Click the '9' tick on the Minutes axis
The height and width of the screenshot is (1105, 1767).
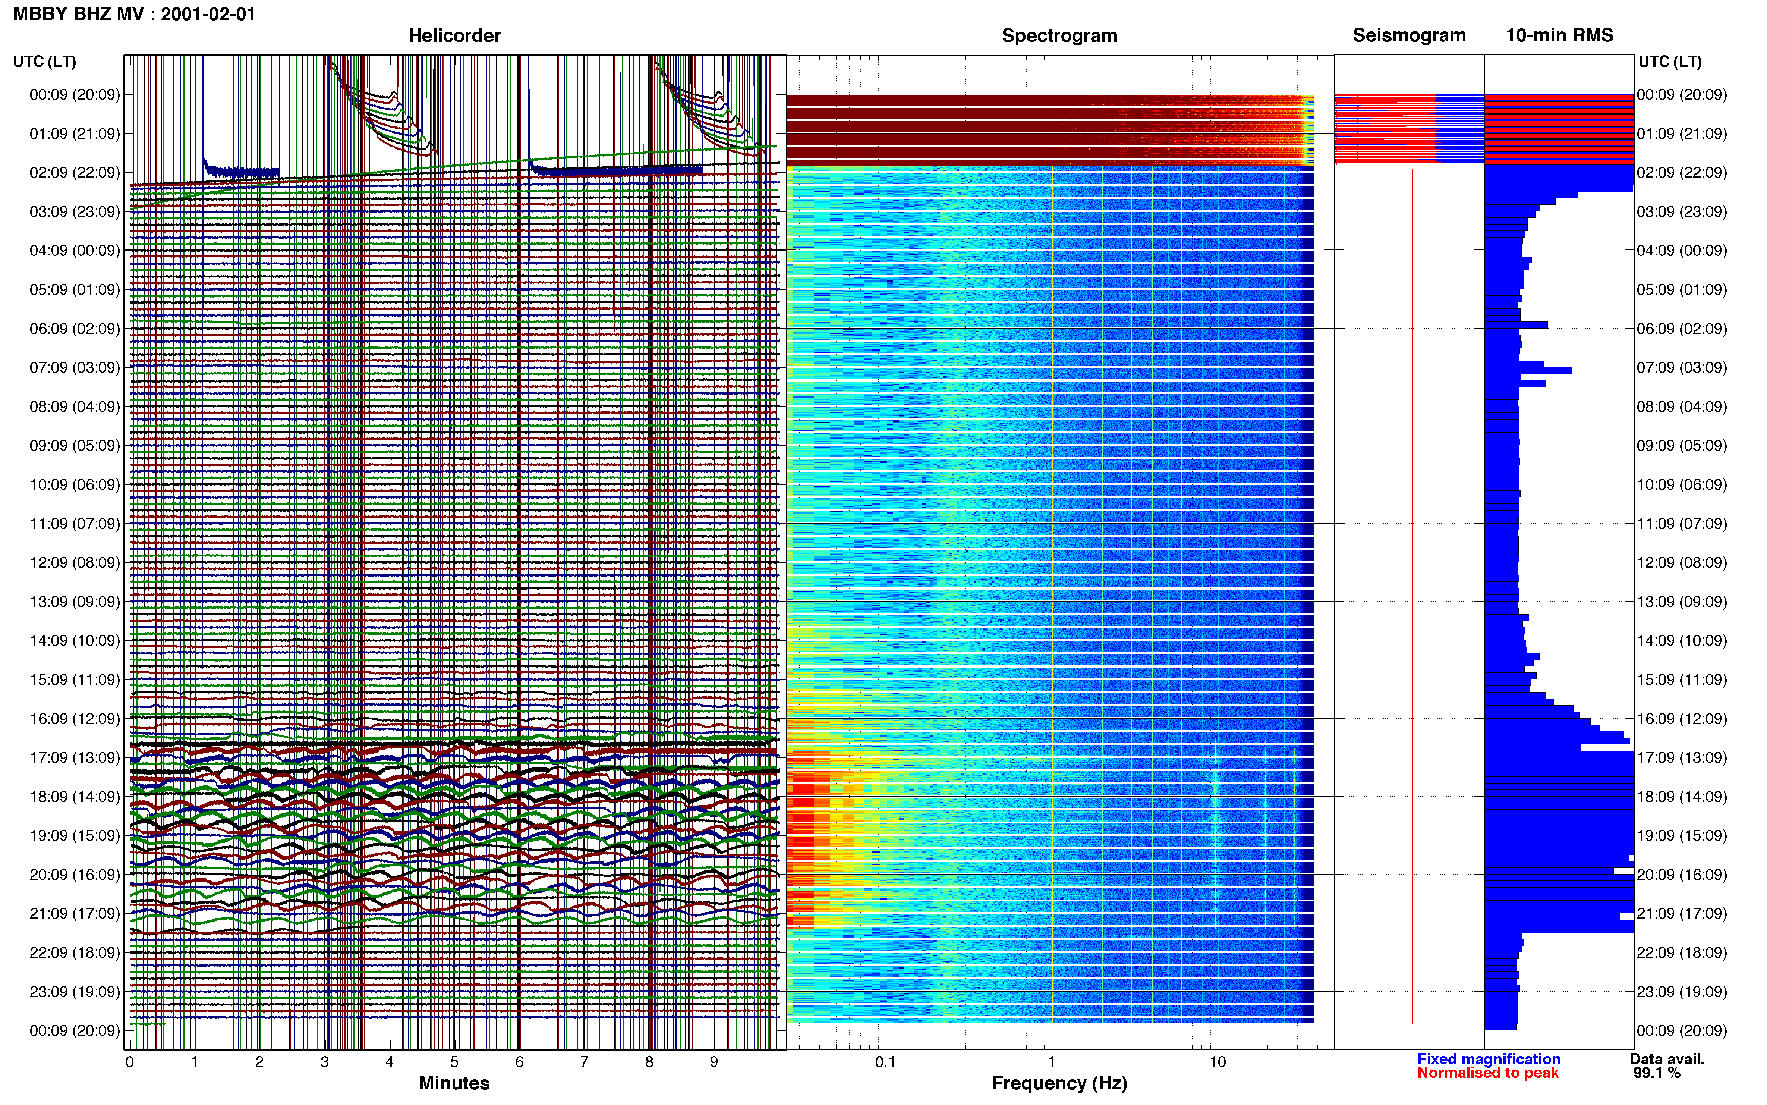click(714, 1062)
